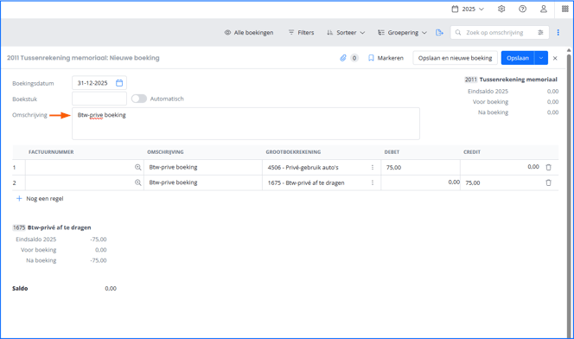This screenshot has height=339, width=574.
Task: Click the 1675 Btw-privé af te dragen summary heading
Action: (52, 227)
